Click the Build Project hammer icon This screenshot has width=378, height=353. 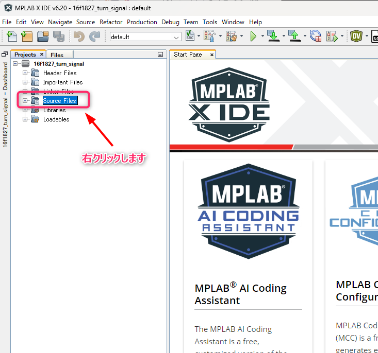click(209, 36)
